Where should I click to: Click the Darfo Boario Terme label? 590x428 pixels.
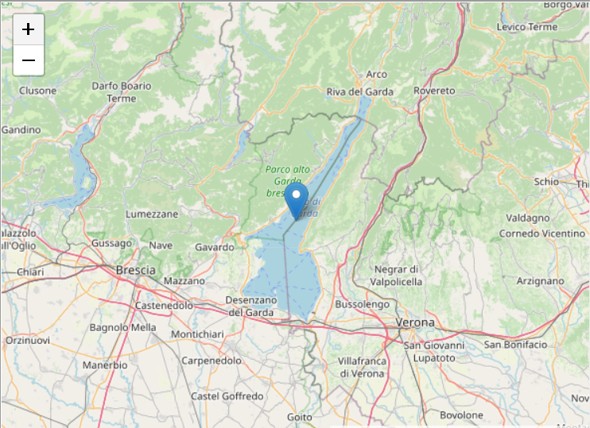point(122,92)
